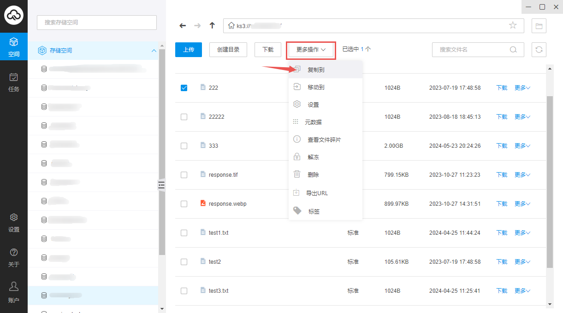The height and width of the screenshot is (313, 563).
Task: Navigate up with the up arrow
Action: [x=212, y=26]
